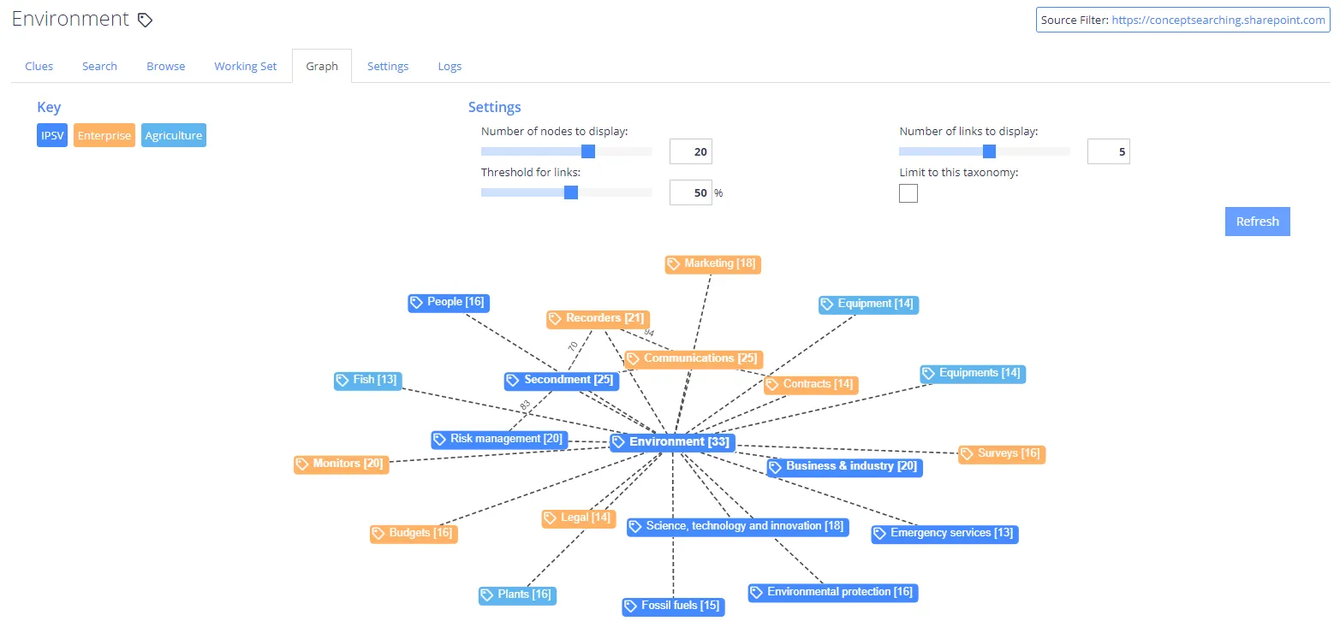Switch to the Search tab

pos(99,66)
